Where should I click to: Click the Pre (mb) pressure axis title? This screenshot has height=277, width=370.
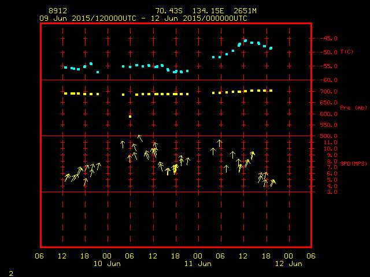(353, 108)
